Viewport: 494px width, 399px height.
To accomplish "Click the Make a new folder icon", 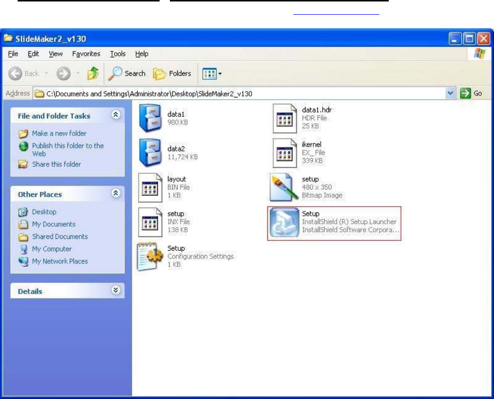I will tap(24, 134).
